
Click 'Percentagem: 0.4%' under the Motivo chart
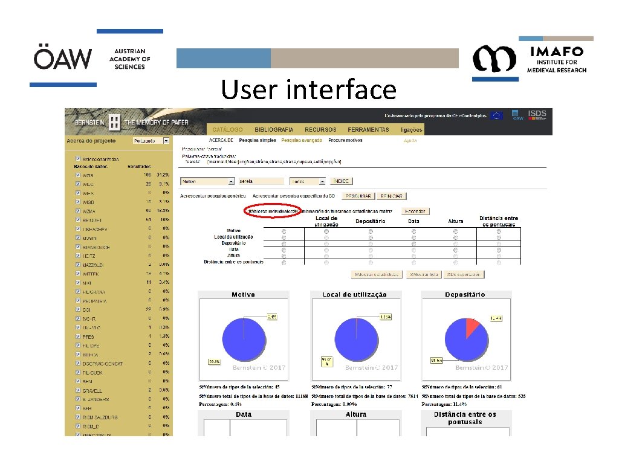pyautogui.click(x=220, y=404)
